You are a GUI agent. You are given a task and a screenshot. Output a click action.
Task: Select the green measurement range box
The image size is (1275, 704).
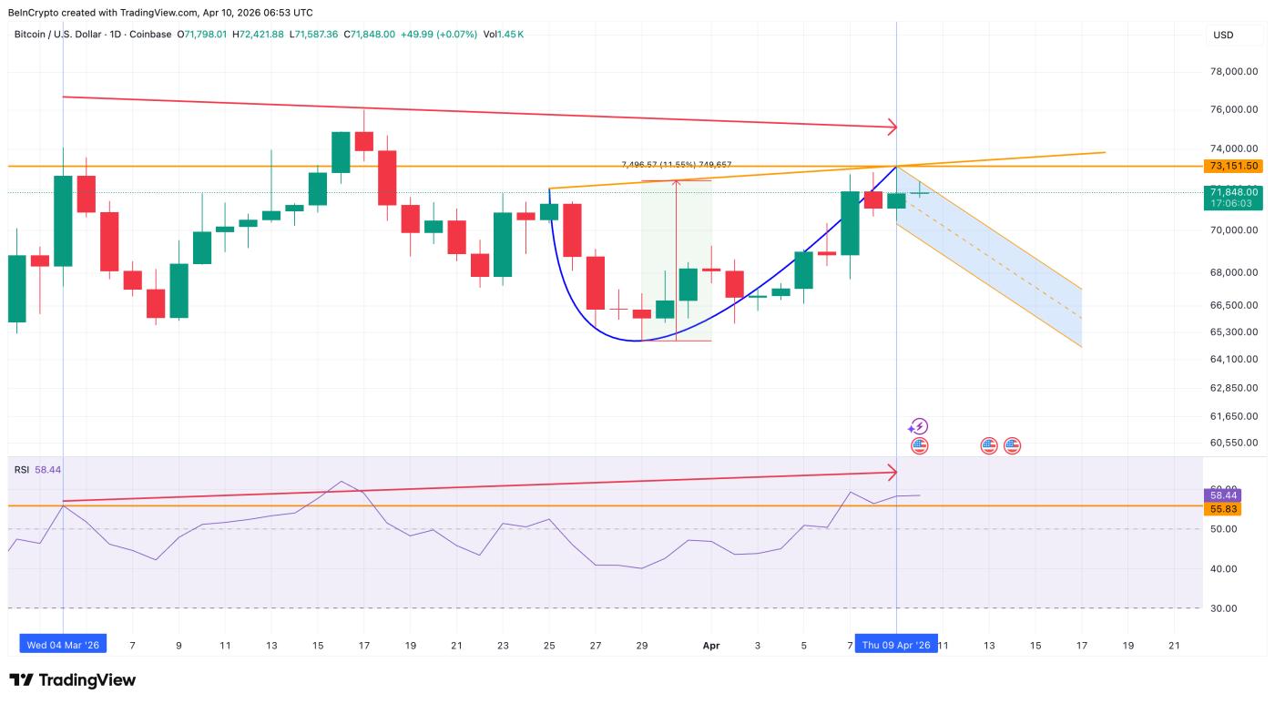coord(676,260)
